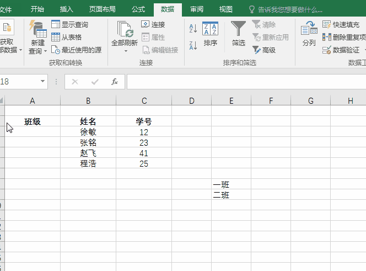Click the insert function fx icon
Viewport: 366px width, 271px height.
point(115,82)
